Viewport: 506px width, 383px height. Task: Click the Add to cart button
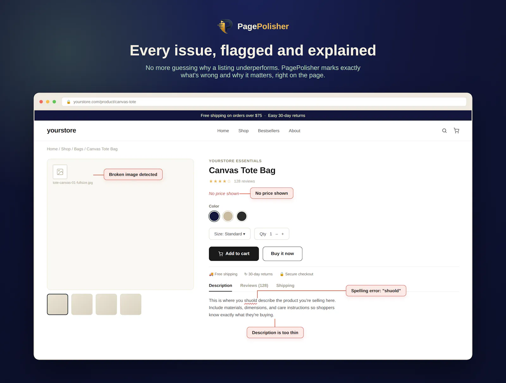[x=234, y=254]
